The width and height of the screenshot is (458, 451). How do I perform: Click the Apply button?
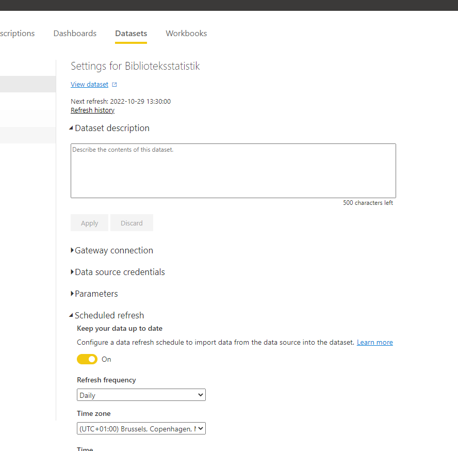89,223
